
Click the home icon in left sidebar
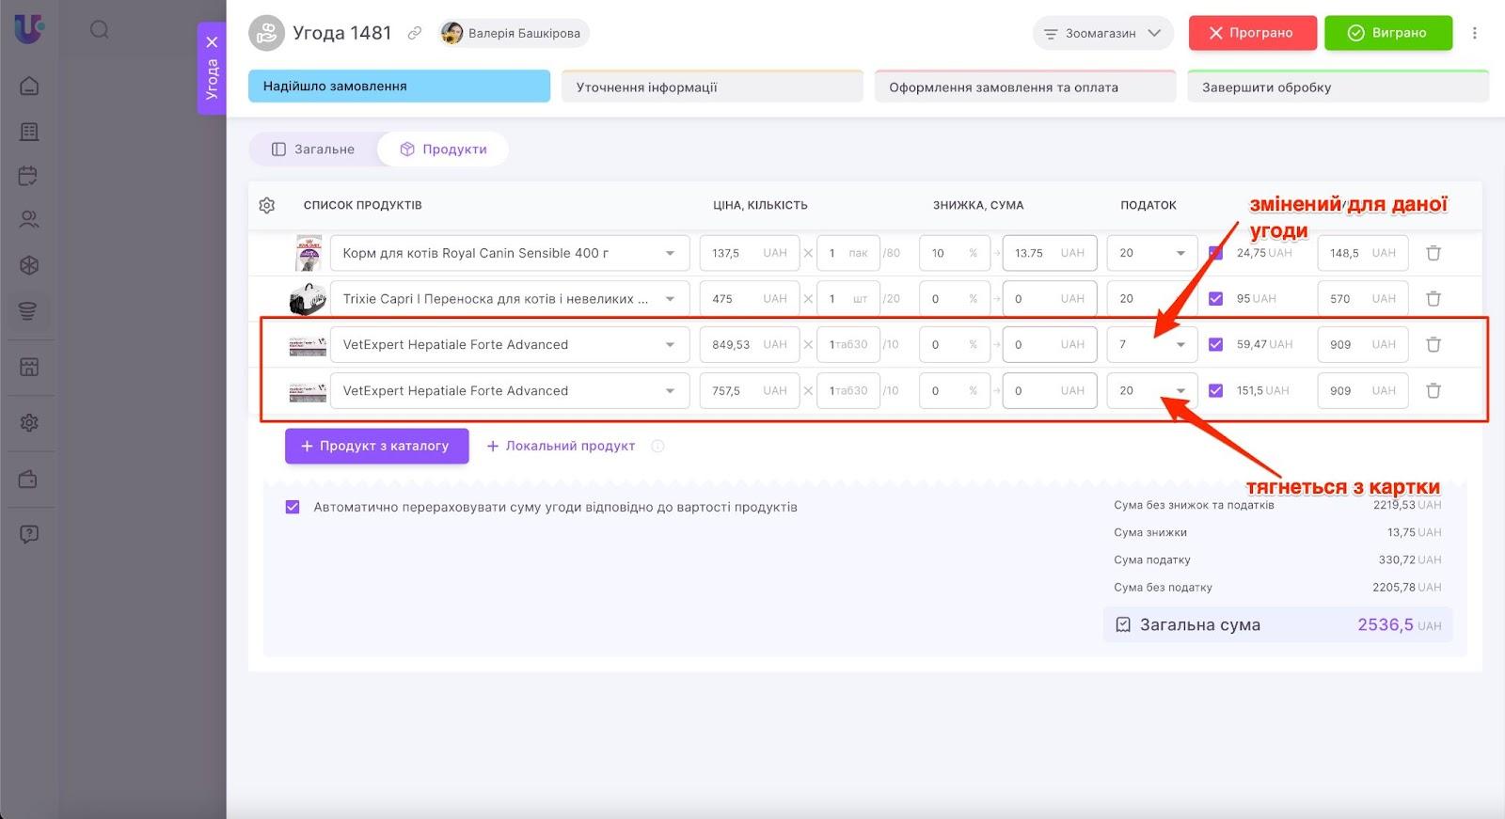coord(29,87)
